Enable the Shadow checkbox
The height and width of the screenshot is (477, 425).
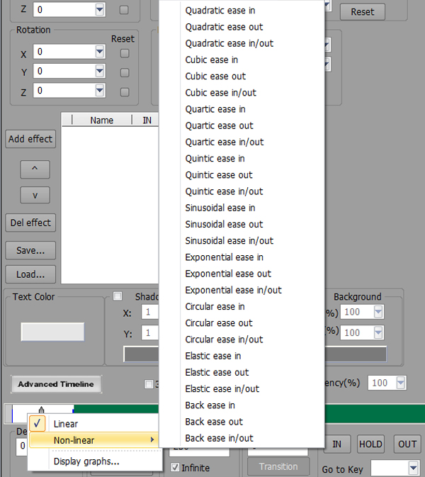[x=118, y=296]
